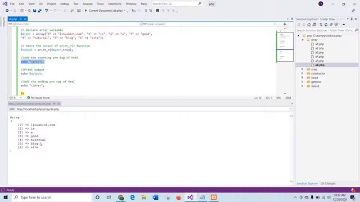This screenshot has height=202, width=360.
Task: Click the Undo arrow icon
Action: point(47,11)
